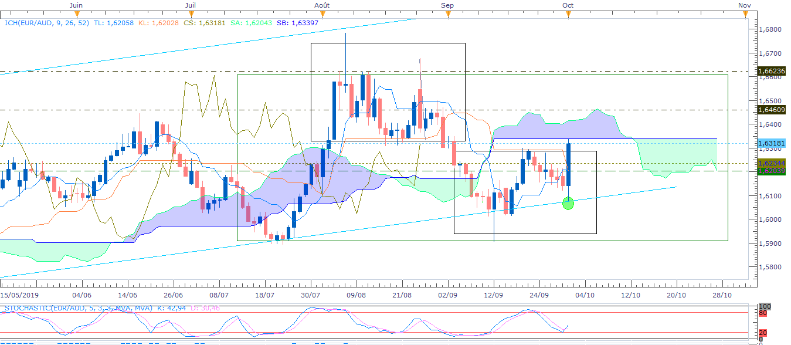Screen dimensions: 791x345
Task: Click the Juin month label
Action: click(x=76, y=5)
